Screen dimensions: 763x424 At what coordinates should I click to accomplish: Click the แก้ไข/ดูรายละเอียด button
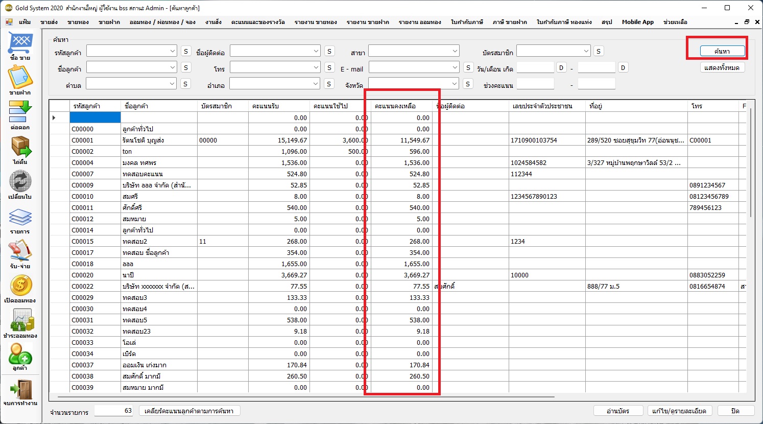coord(679,411)
